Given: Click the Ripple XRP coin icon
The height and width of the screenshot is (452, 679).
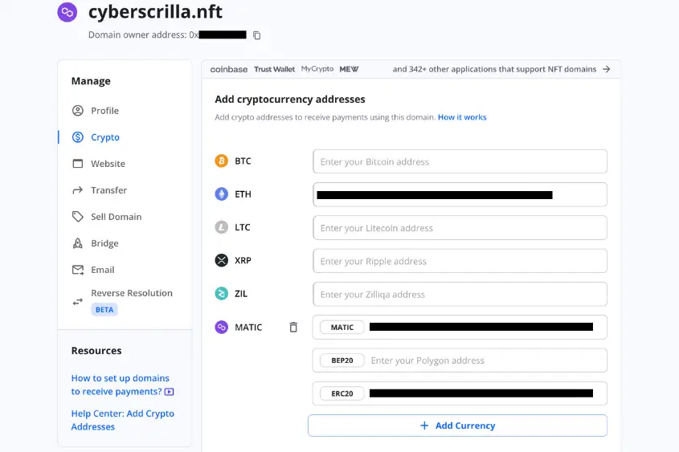Looking at the screenshot, I should coord(221,260).
